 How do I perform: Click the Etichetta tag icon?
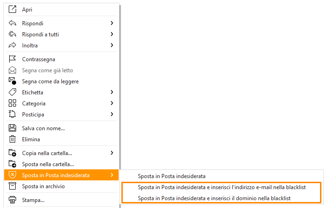pos(12,92)
